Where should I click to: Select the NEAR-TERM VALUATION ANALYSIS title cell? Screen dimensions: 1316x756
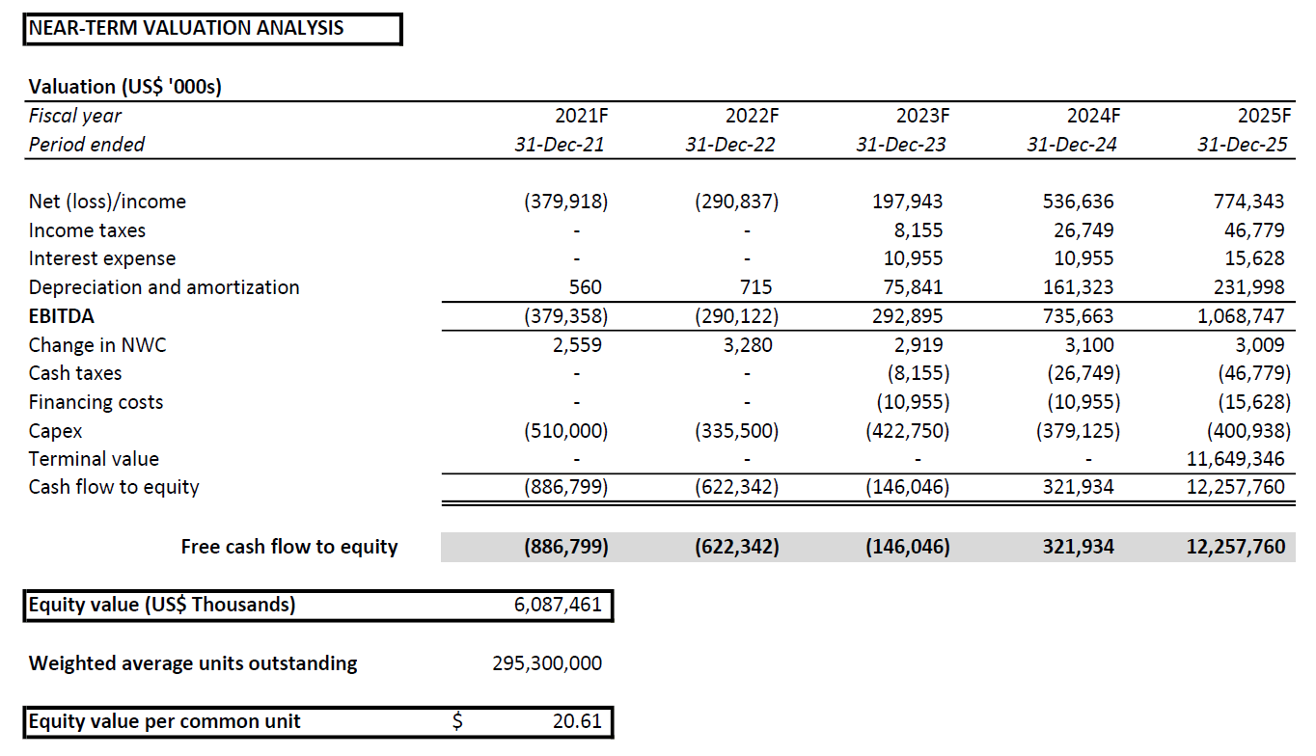[212, 29]
